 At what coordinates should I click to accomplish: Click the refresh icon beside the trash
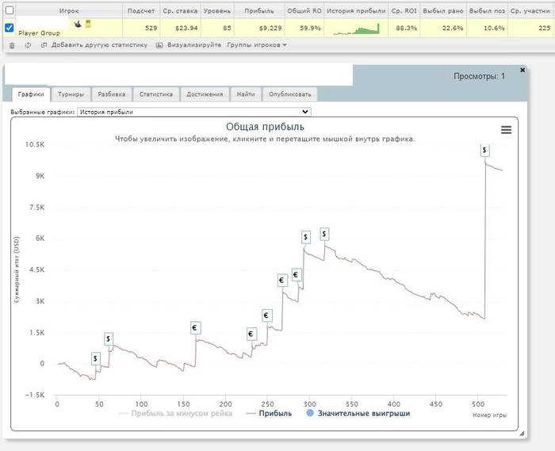click(x=28, y=45)
